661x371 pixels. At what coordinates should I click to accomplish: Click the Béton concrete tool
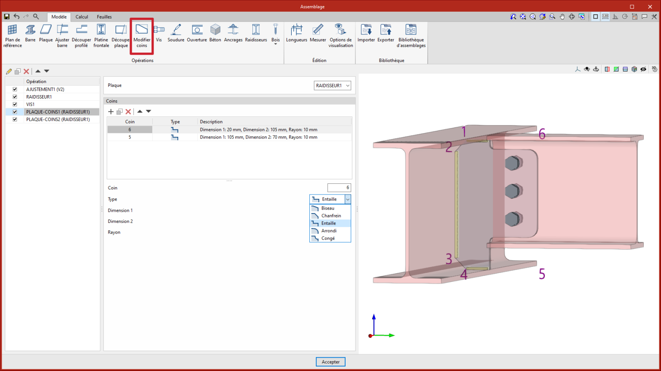click(215, 34)
